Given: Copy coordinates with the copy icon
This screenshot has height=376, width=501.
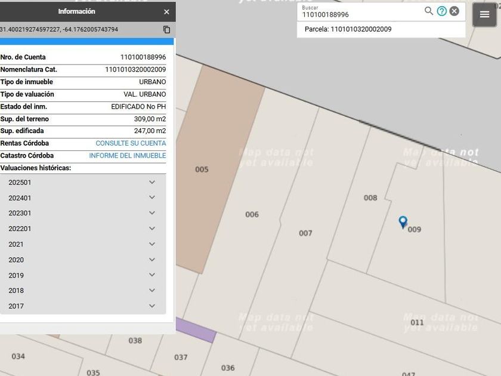Looking at the screenshot, I should point(166,29).
